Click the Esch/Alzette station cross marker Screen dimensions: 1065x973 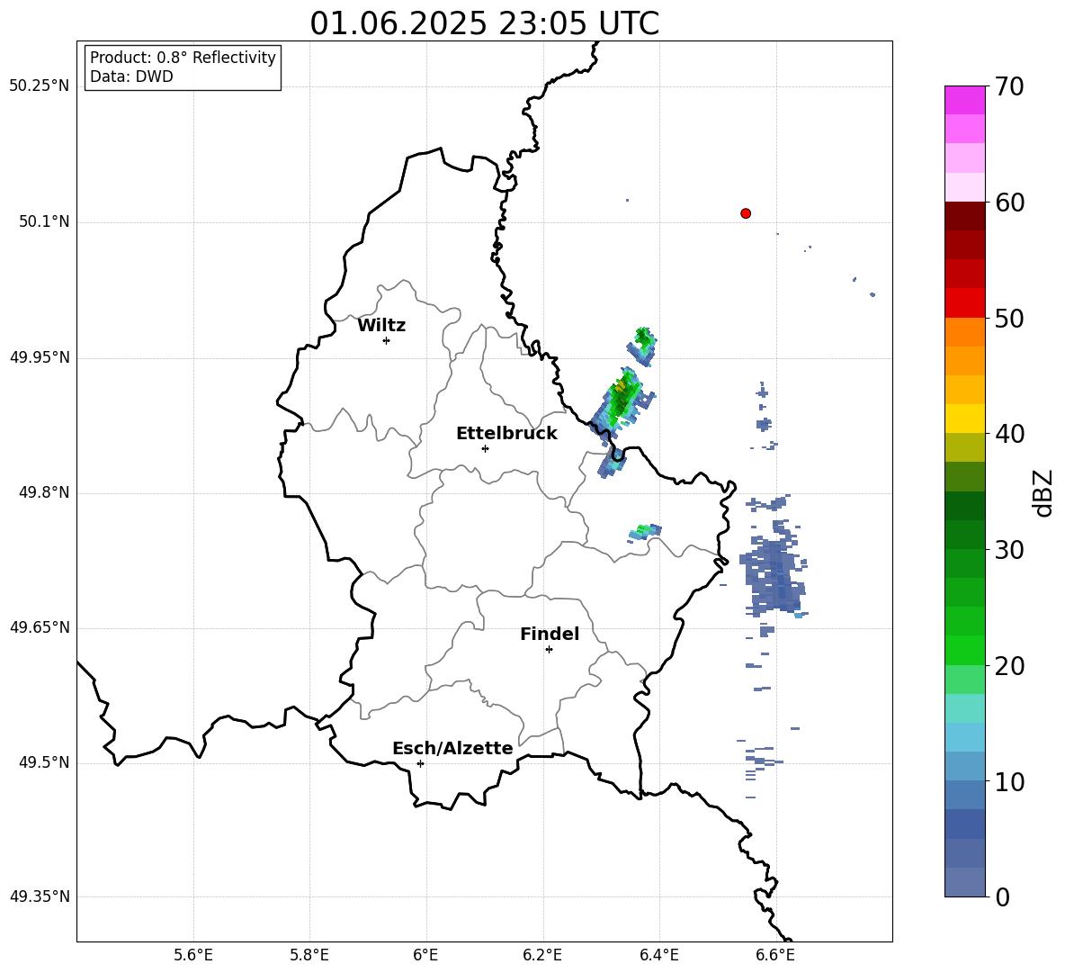(x=420, y=763)
